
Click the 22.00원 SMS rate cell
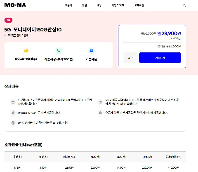[95, 168]
